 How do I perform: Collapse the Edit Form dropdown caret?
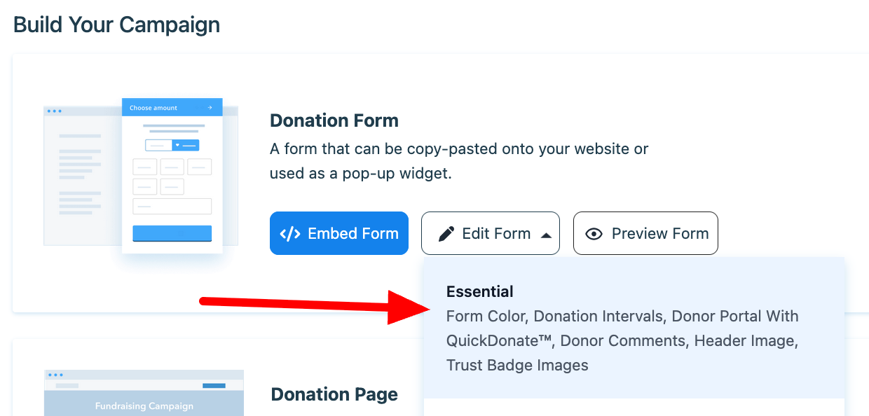(x=546, y=235)
